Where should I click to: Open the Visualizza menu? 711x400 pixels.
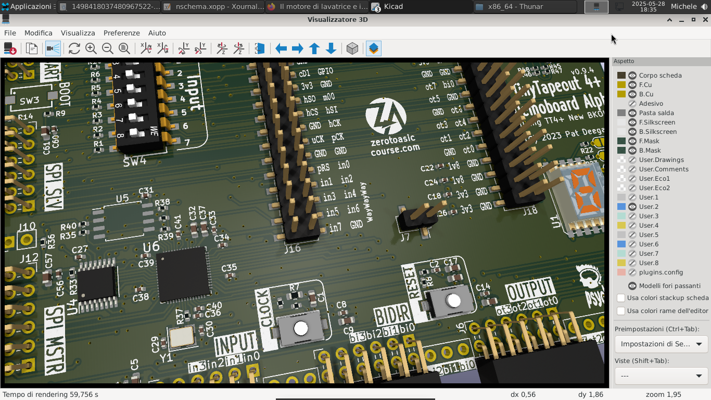(78, 33)
